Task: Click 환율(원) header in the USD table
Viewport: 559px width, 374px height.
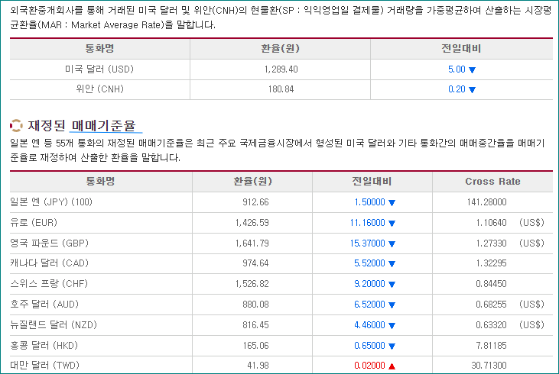Action: (280, 48)
